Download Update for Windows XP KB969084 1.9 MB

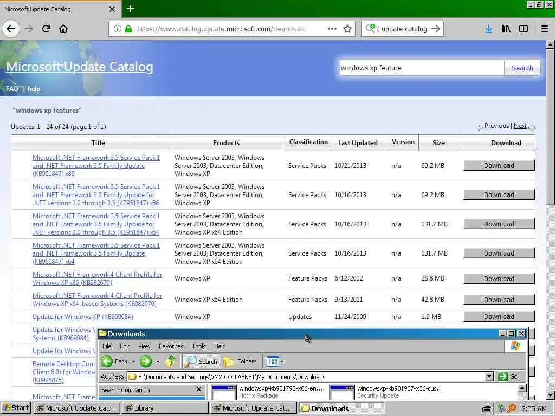tap(499, 316)
